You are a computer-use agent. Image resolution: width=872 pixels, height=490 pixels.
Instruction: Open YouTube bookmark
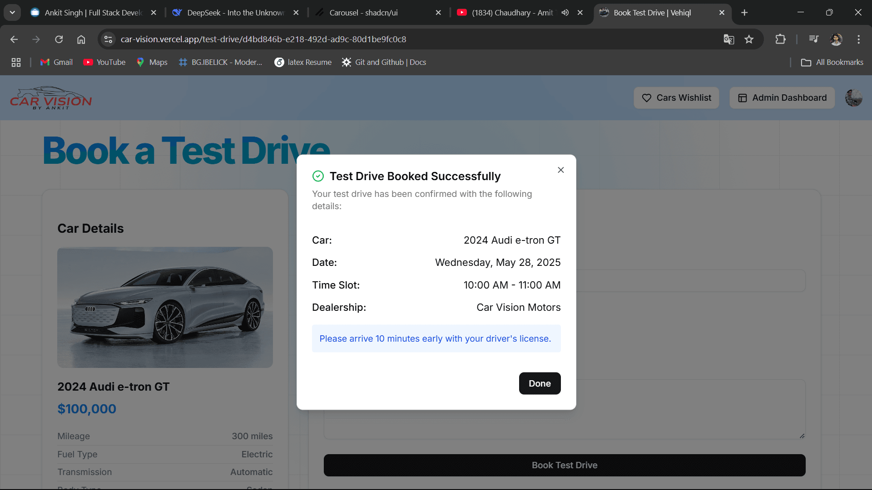104,62
